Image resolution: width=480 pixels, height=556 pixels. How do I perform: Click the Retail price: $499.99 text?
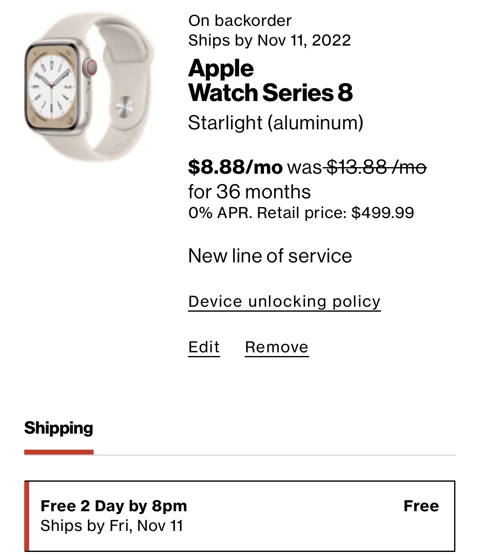(335, 213)
